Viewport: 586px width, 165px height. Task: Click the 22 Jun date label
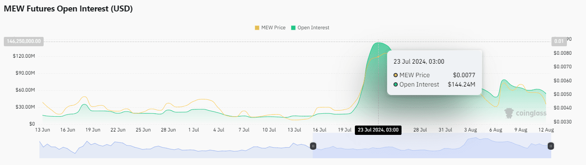[118, 130]
